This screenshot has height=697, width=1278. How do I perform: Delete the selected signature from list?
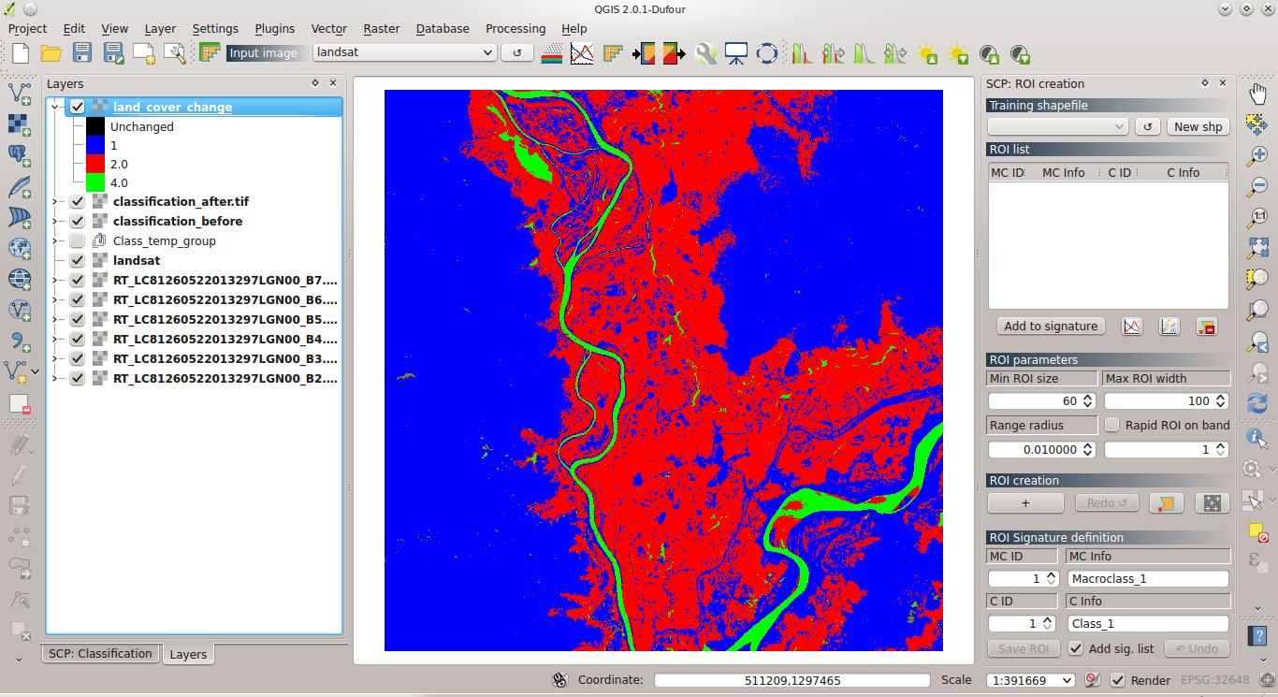tap(1208, 326)
